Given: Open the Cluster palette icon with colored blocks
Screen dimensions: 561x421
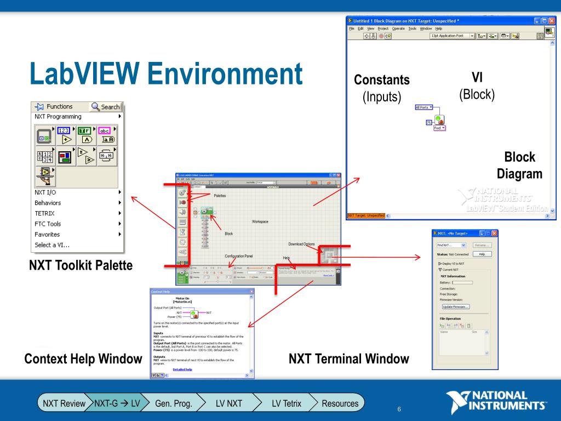Looking at the screenshot, I should point(66,156).
